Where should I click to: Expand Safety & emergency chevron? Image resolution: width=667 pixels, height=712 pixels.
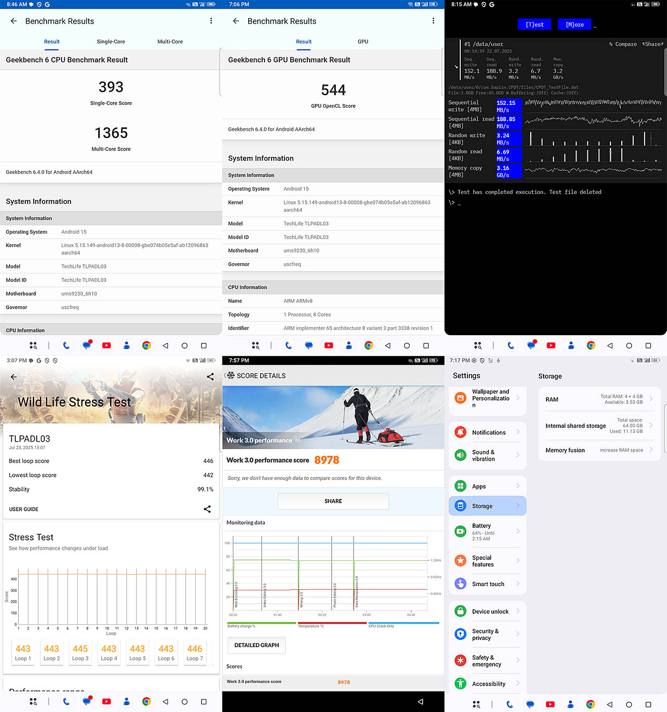tap(518, 660)
